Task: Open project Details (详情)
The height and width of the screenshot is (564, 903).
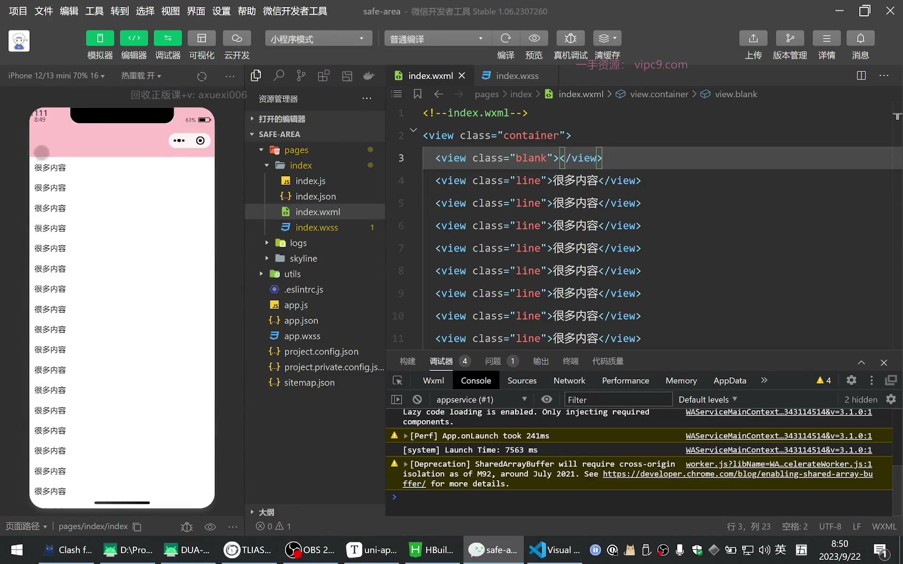Action: coord(827,38)
